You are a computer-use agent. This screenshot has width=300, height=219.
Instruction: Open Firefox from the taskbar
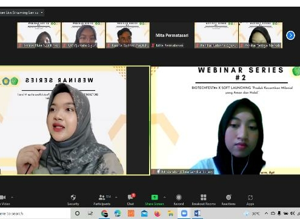(158, 214)
